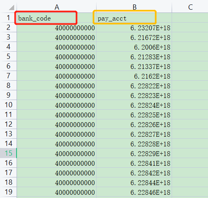This screenshot has height=198, width=208.
Task: Select empty cell C1
Action: [x=190, y=18]
